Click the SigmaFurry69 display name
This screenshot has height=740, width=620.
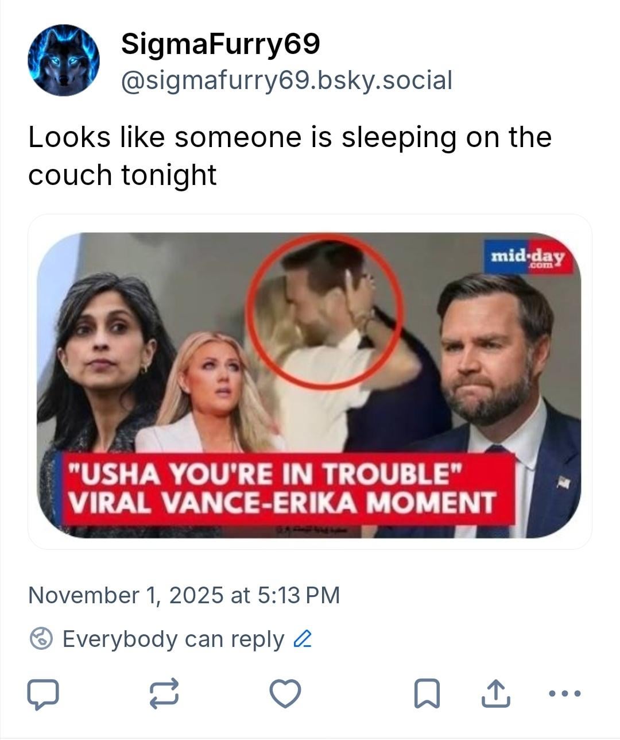pos(220,44)
